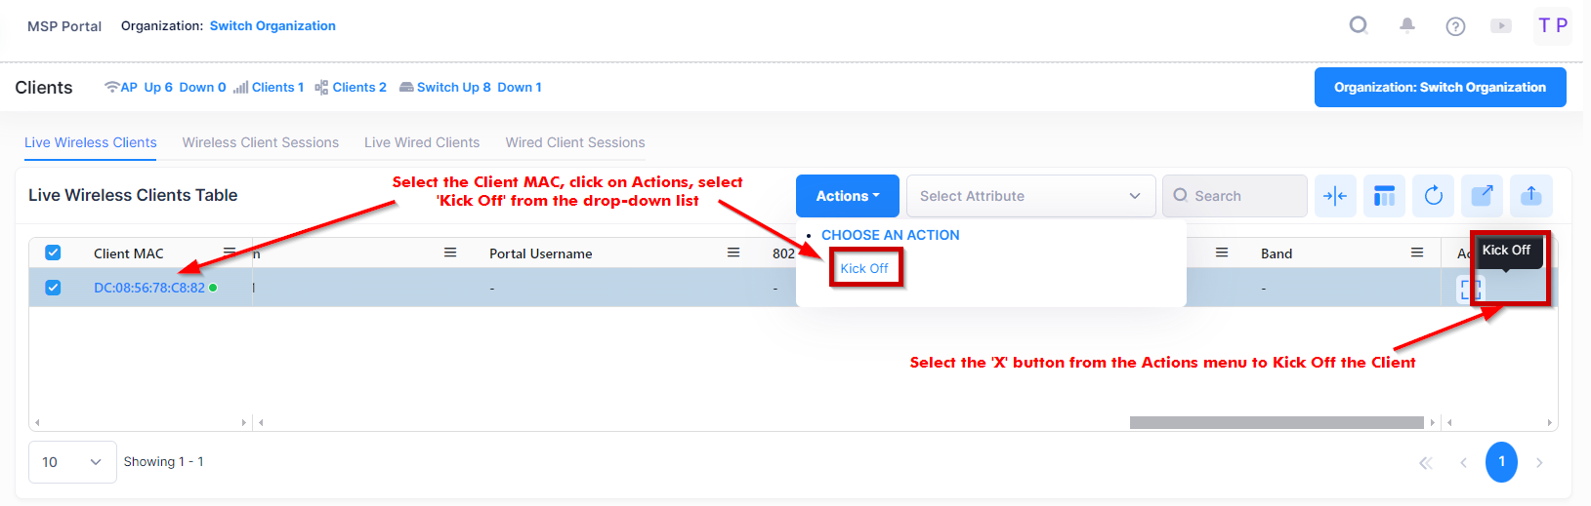Click the fit columns width icon

(x=1335, y=196)
